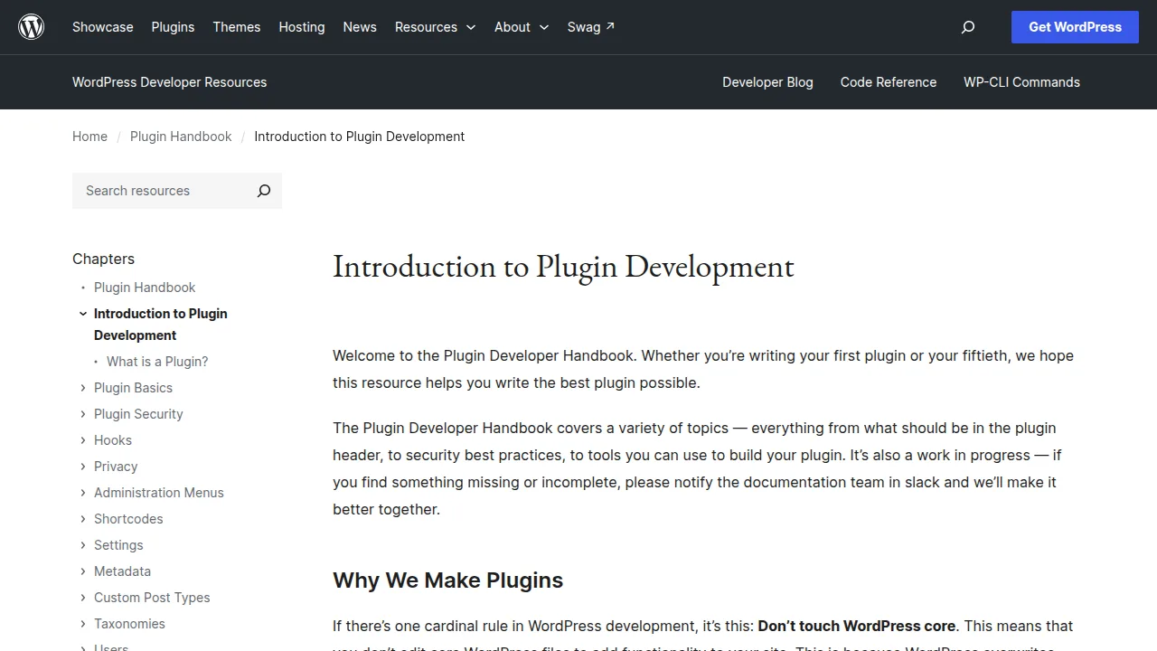Screen dimensions: 1157x651
Task: Go to Showcase in top navigation
Action: 103,27
